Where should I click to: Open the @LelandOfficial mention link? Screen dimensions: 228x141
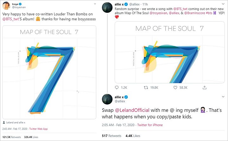pos(132,110)
